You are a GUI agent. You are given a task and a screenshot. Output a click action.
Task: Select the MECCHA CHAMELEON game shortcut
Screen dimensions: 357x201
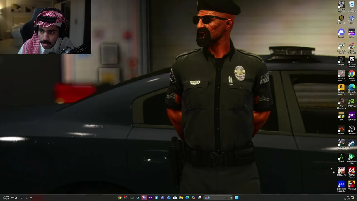click(x=341, y=76)
